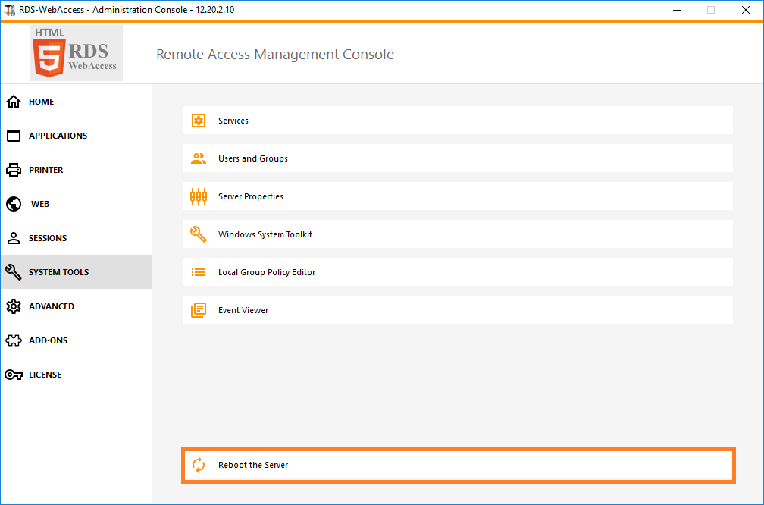Click the Advanced gear icon
This screenshot has width=764, height=505.
click(x=14, y=306)
